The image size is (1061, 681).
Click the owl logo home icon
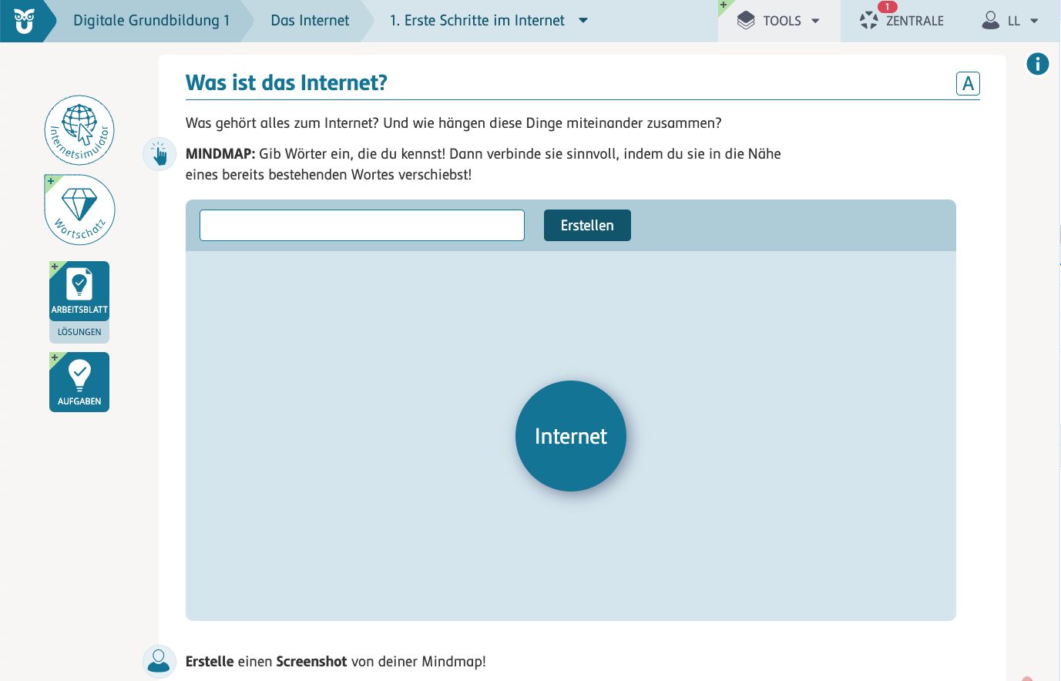(24, 21)
